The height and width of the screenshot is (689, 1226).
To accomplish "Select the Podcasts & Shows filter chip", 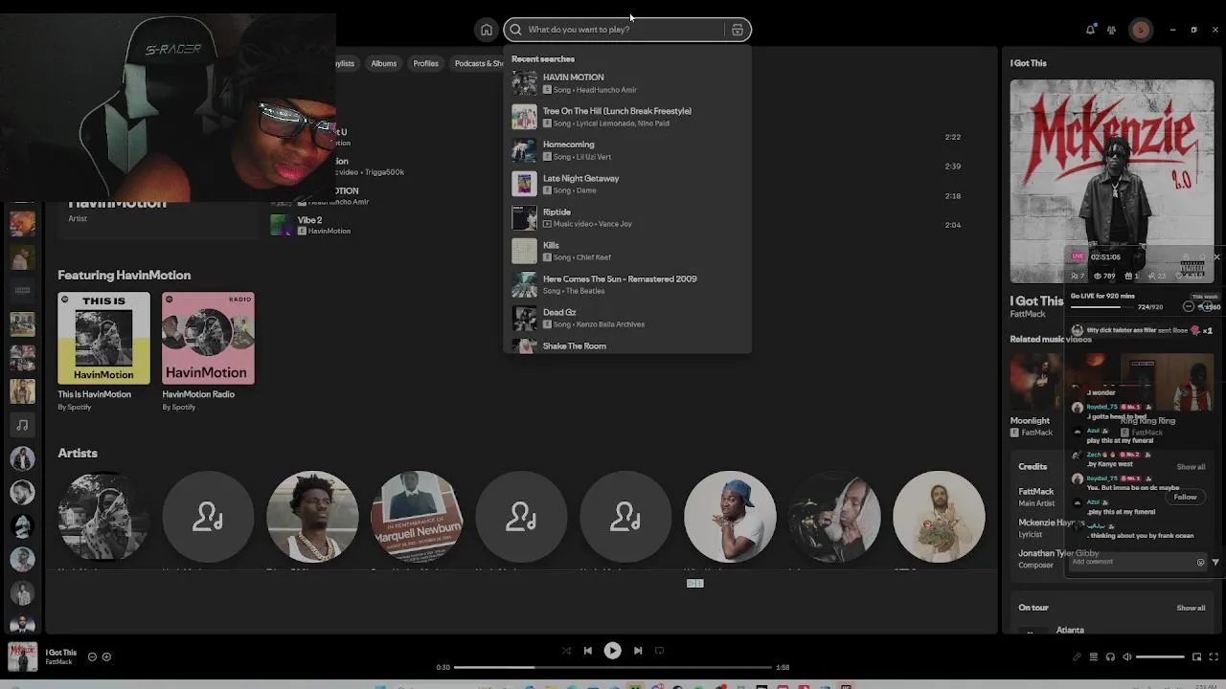I will tap(477, 63).
